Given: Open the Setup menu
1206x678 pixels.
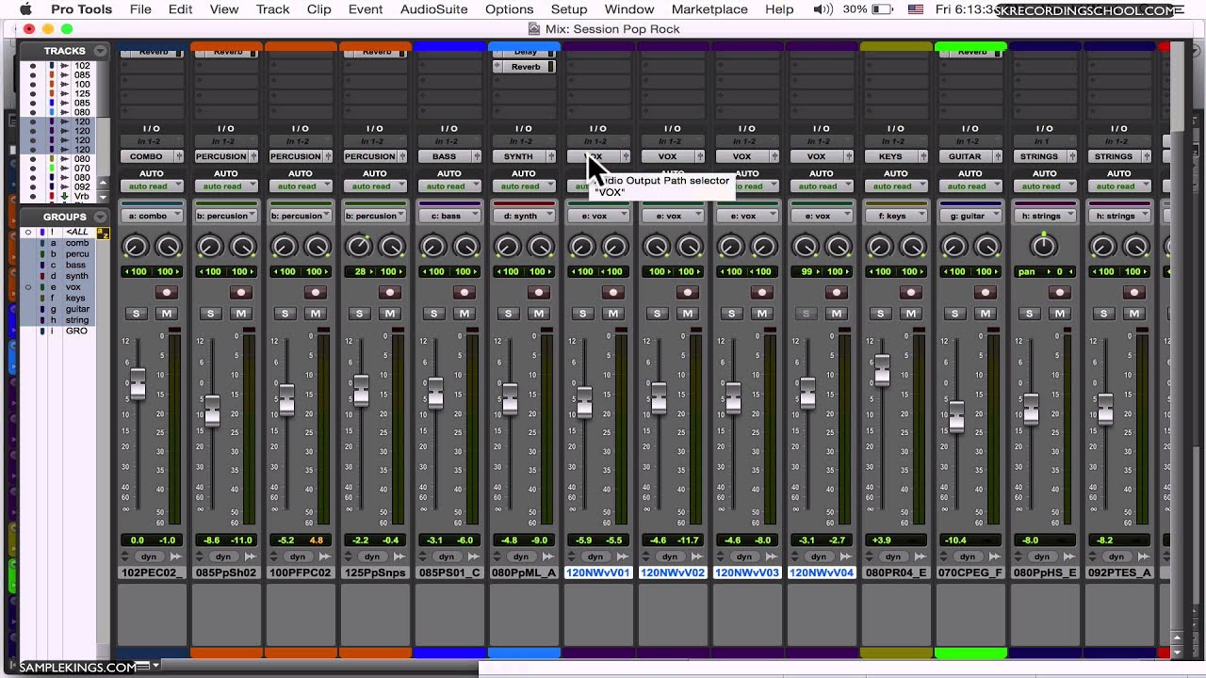Looking at the screenshot, I should [x=568, y=9].
